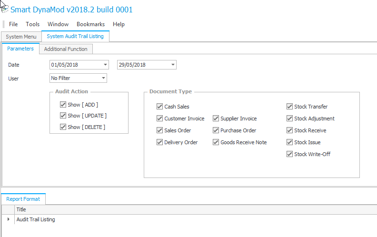
Task: Uncheck Show [ UPDATE ] audit action
Action: click(x=63, y=116)
